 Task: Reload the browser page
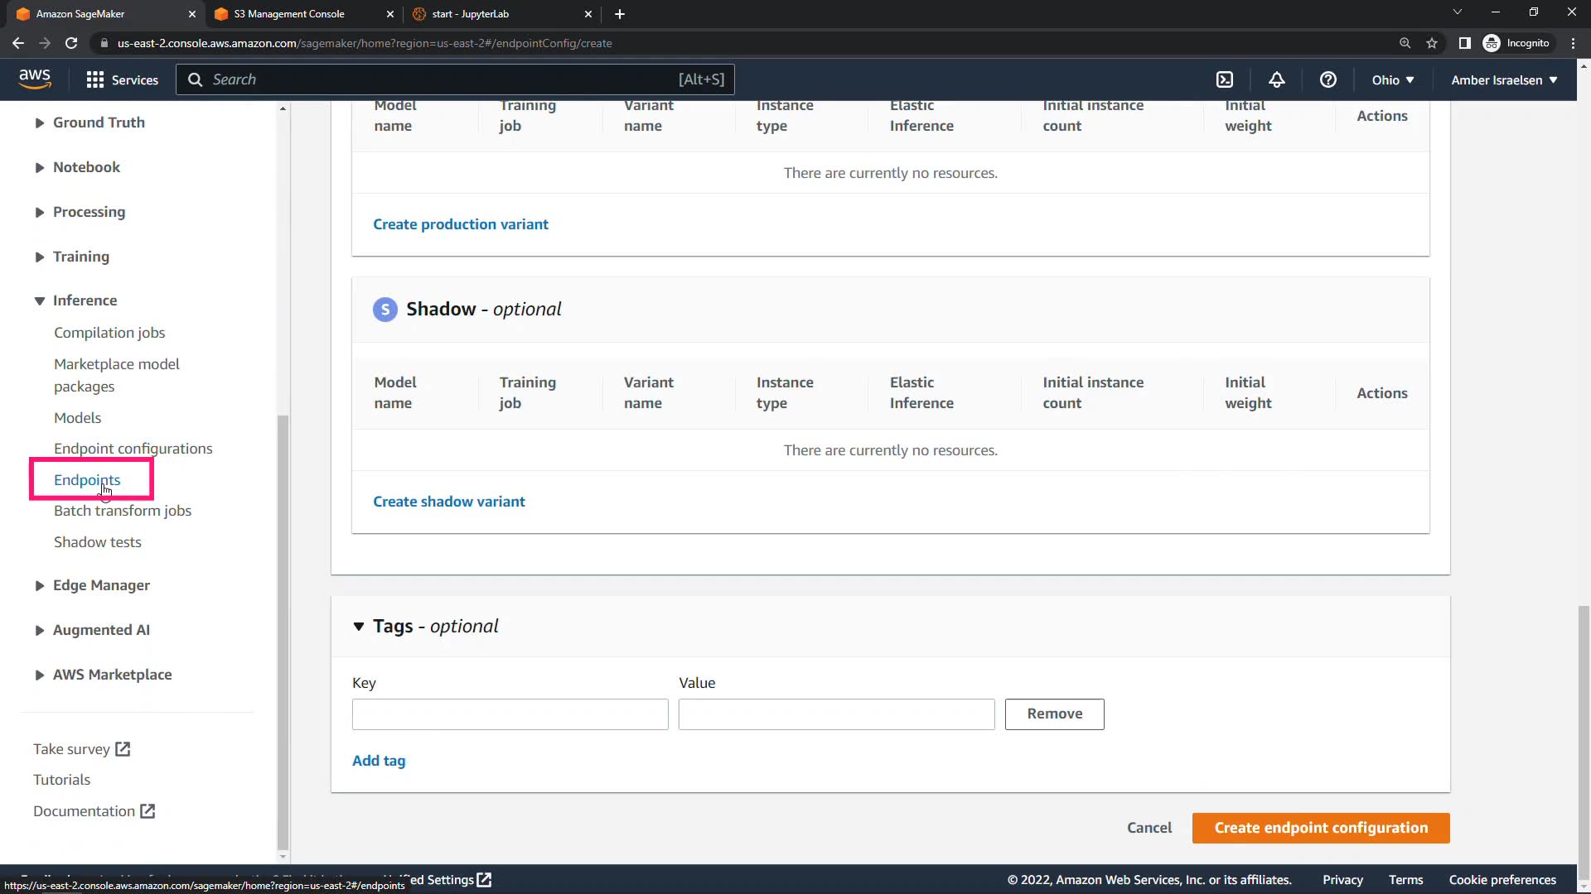coord(71,43)
